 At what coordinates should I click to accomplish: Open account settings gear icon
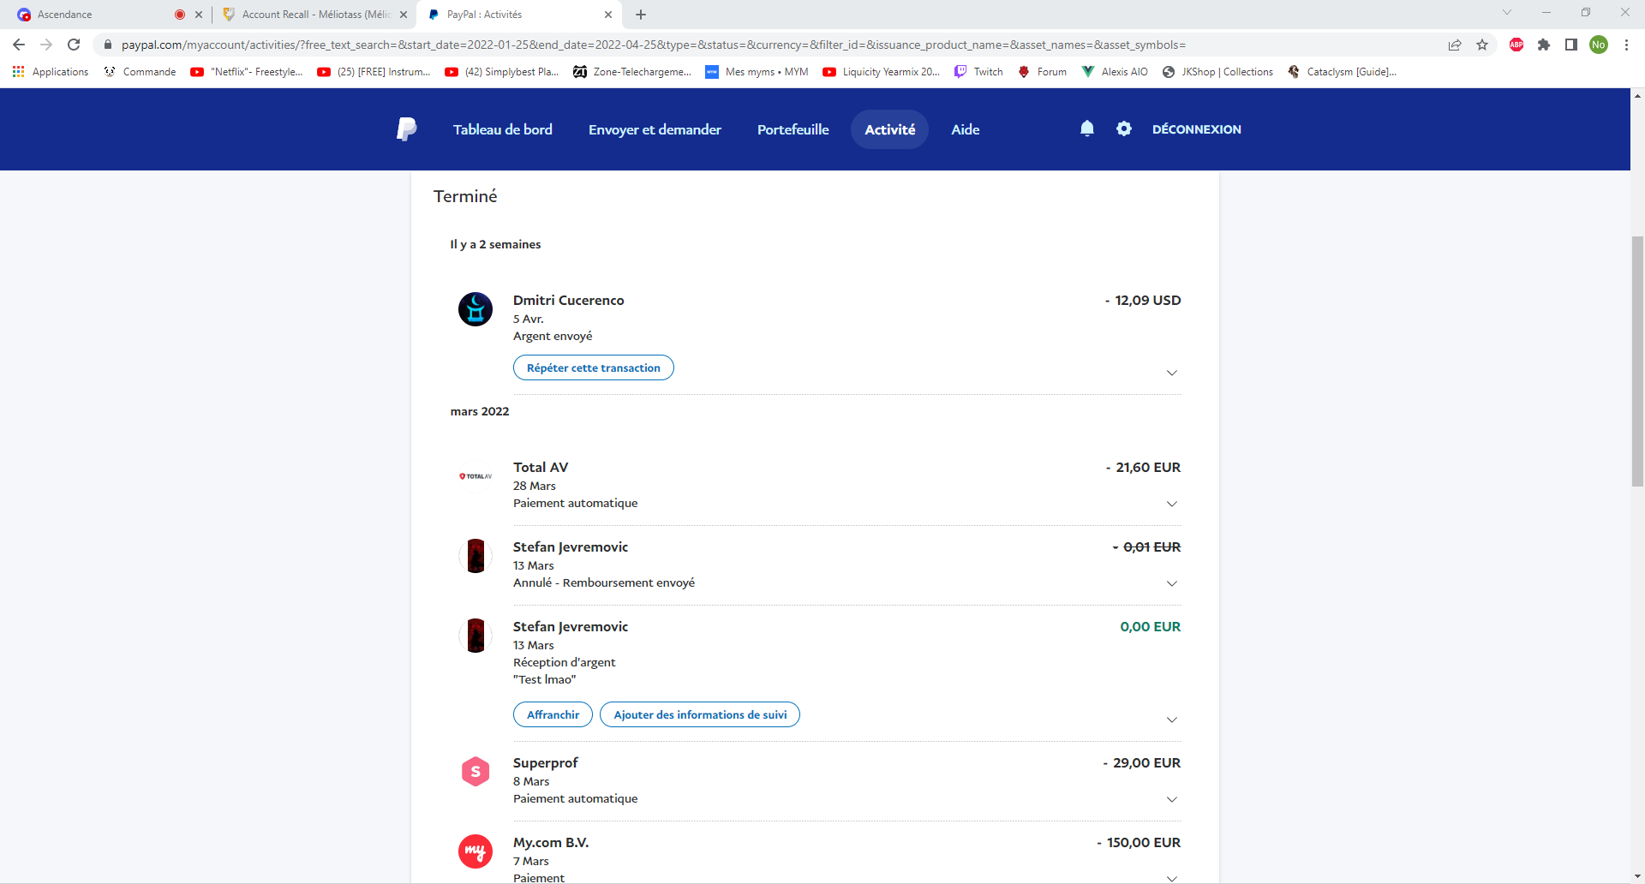pyautogui.click(x=1124, y=128)
